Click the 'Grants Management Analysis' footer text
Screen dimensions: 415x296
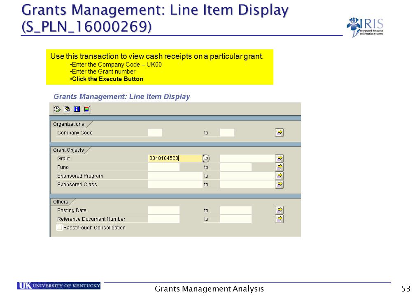pos(209,289)
